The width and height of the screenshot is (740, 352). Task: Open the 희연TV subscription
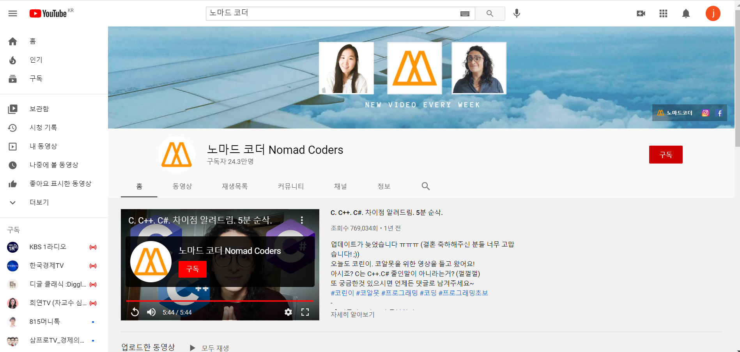pyautogui.click(x=54, y=303)
